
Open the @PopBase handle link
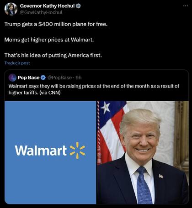tap(59, 78)
